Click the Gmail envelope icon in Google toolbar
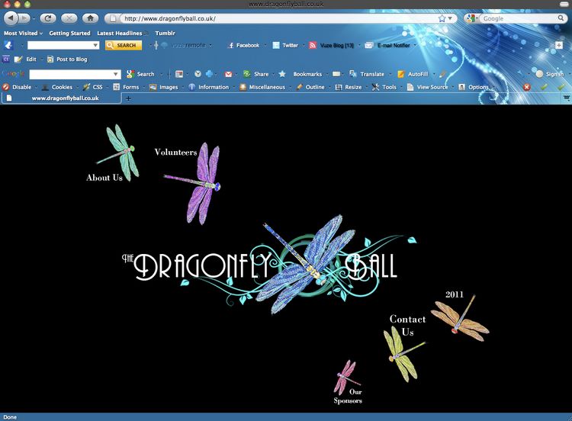 point(228,74)
